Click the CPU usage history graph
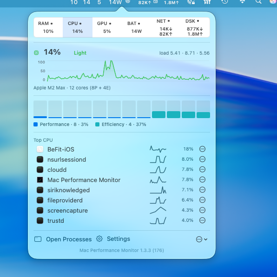 point(128,71)
